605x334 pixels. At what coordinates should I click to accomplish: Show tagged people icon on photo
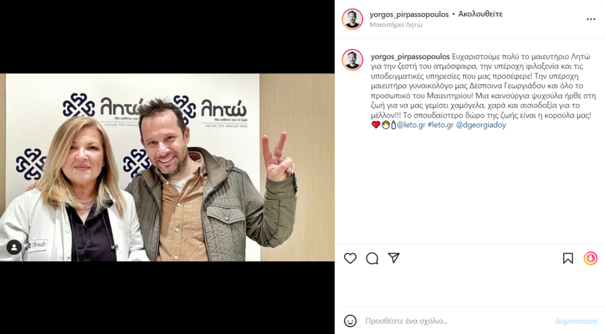pos(14,248)
